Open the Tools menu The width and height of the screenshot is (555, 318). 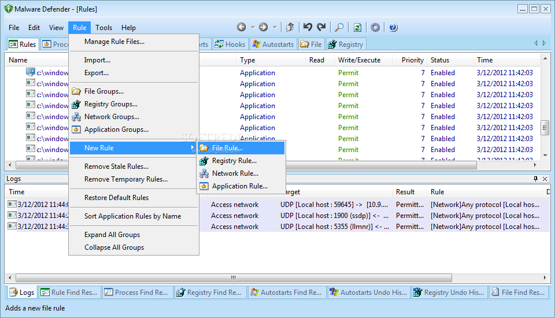(103, 28)
